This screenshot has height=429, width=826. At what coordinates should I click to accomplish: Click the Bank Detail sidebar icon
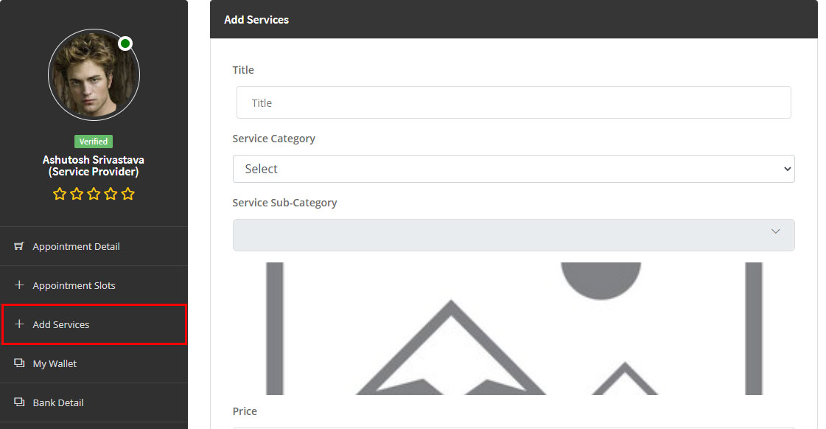click(x=19, y=402)
